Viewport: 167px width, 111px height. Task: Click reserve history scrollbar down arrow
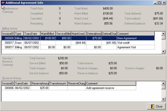[163, 99]
